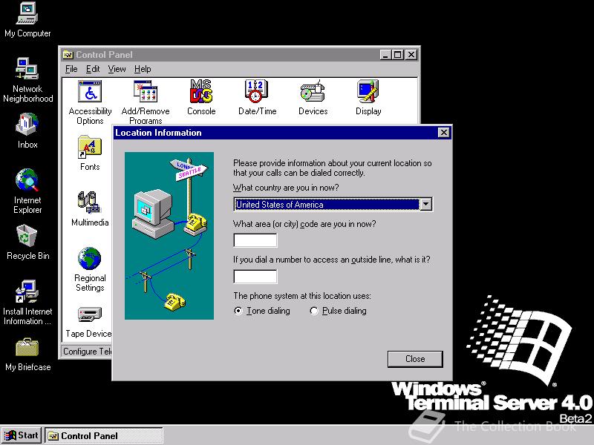The image size is (594, 445).
Task: Open the File menu in Control Panel
Action: 71,69
